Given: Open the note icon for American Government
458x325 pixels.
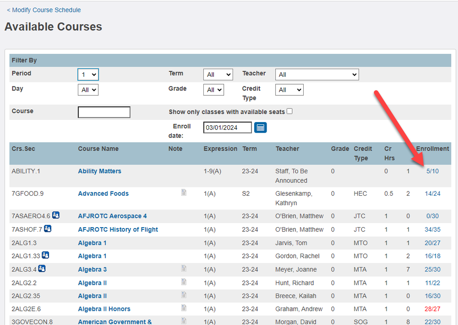Looking at the screenshot, I should click(184, 320).
